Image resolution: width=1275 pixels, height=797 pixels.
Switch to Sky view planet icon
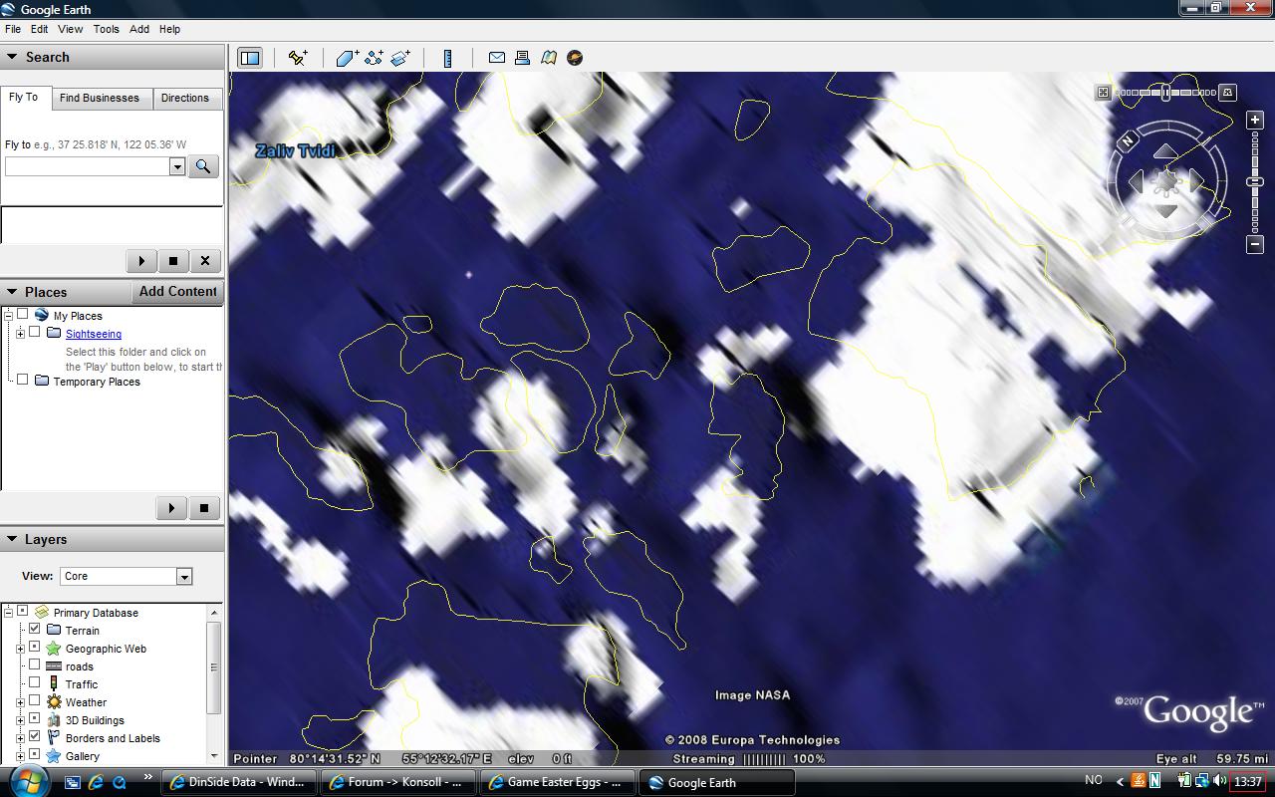[x=575, y=58]
